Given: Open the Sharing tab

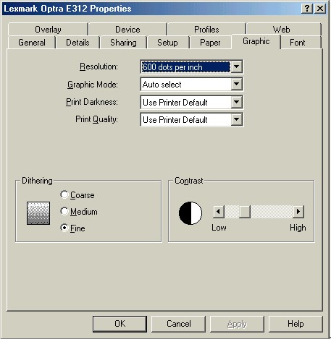Looking at the screenshot, I should pyautogui.click(x=123, y=43).
